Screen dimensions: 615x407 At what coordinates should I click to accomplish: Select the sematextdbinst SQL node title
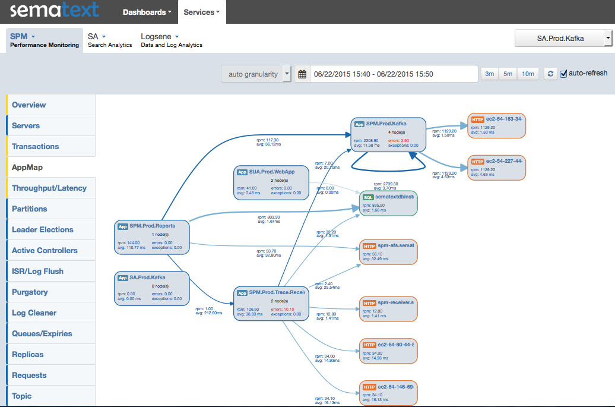(x=395, y=197)
